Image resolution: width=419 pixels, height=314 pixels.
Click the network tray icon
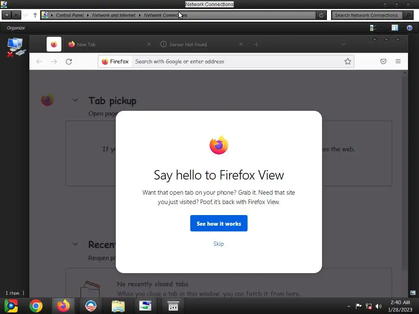[369, 306]
